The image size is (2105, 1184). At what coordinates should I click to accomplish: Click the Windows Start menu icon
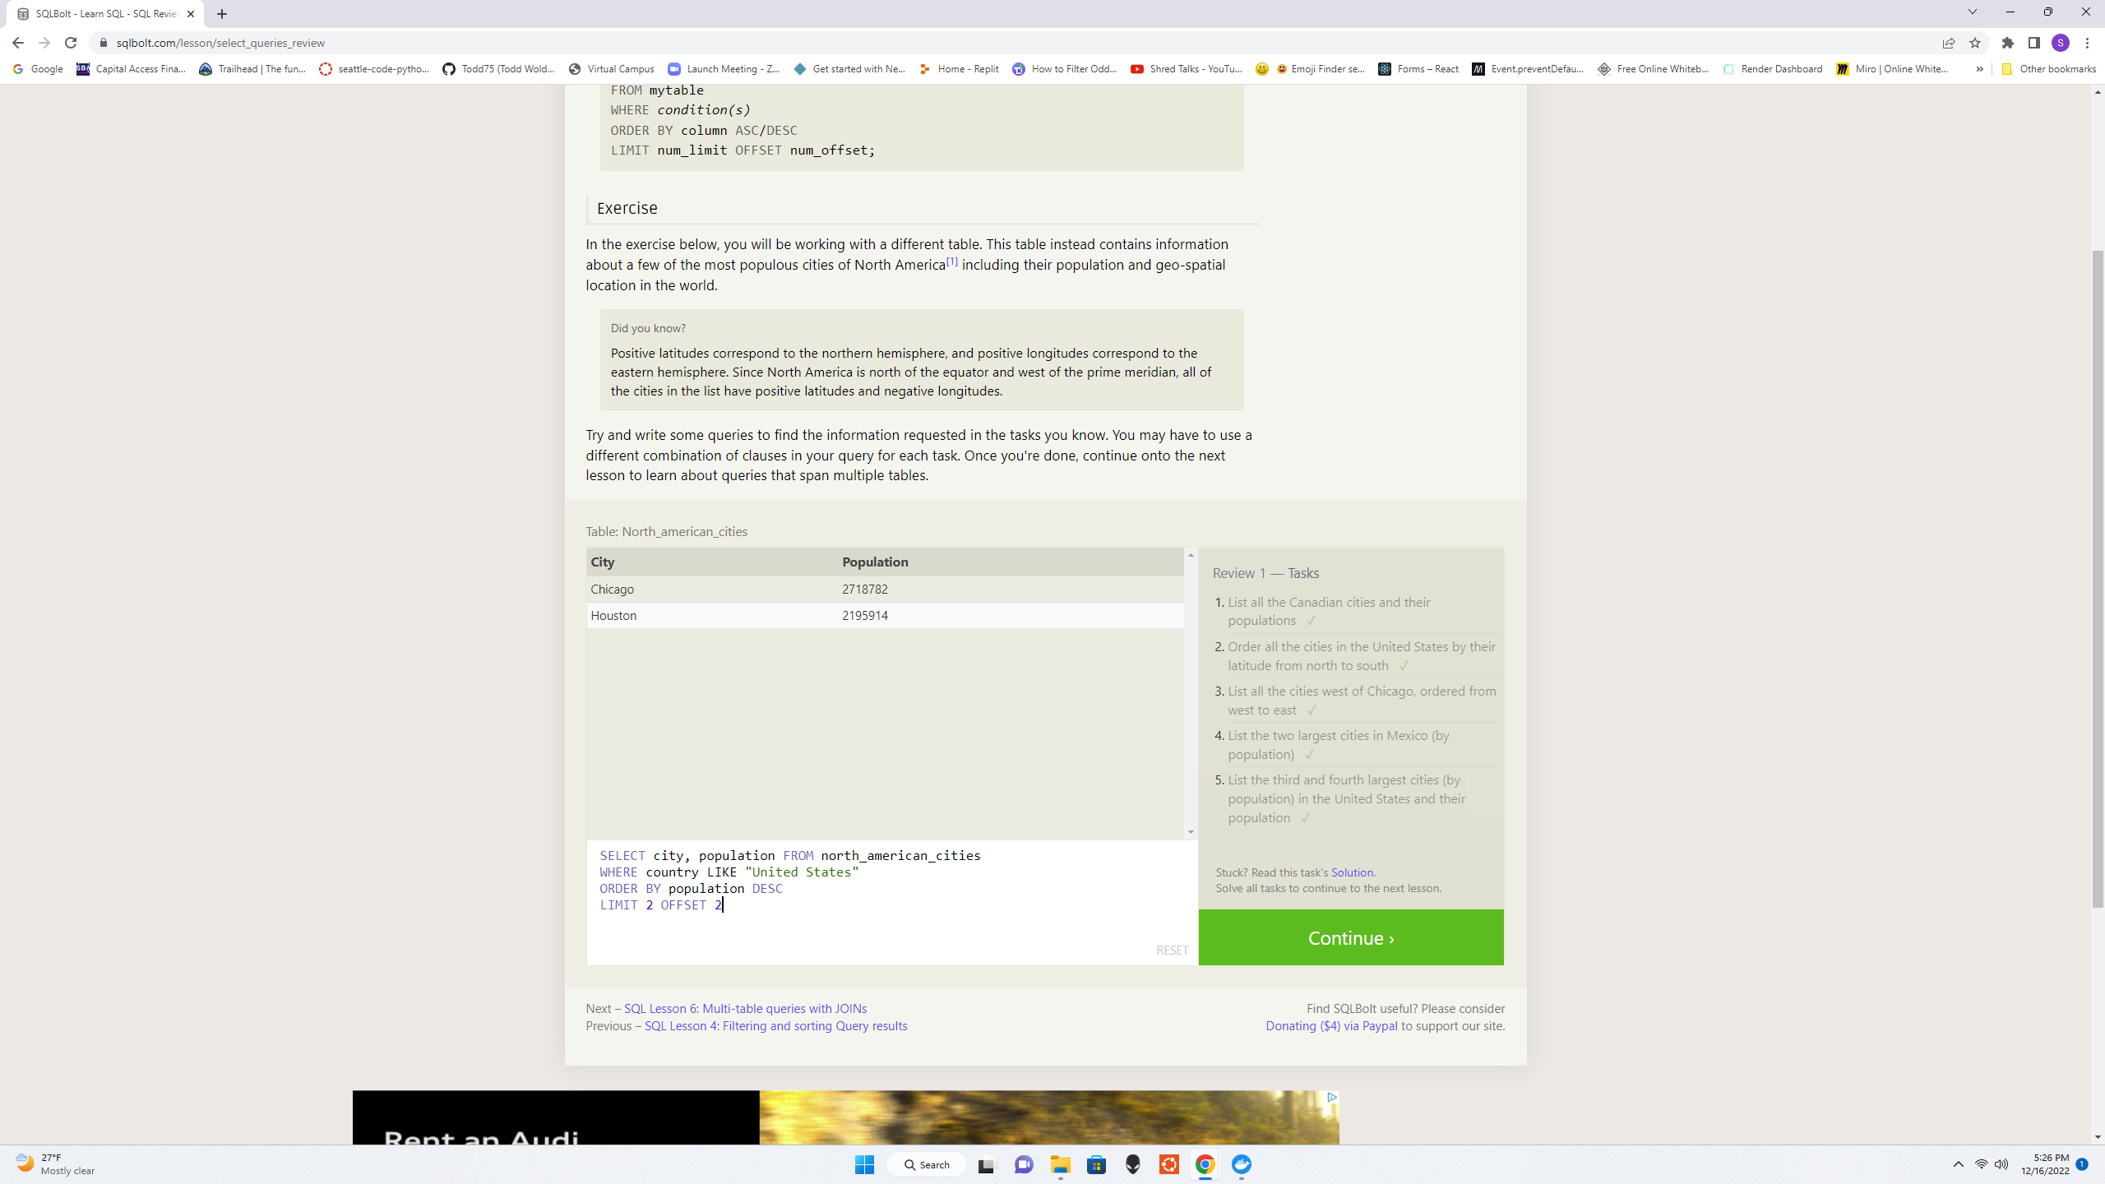tap(863, 1165)
